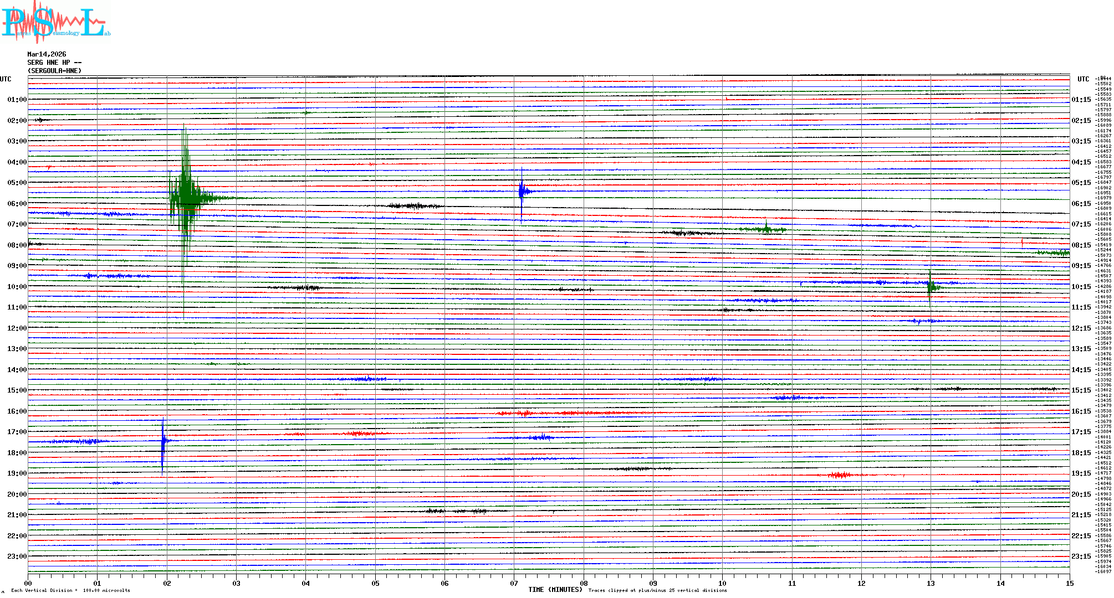Select the 23:00 hour label on left
The height and width of the screenshot is (598, 1114).
[17, 556]
